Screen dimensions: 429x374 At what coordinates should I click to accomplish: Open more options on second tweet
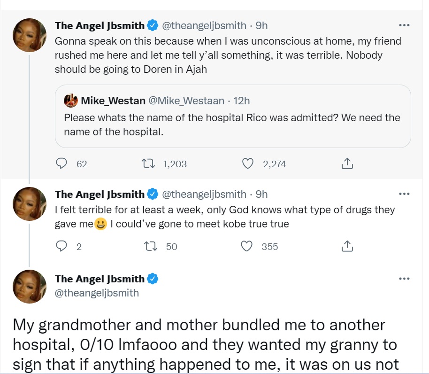click(404, 194)
